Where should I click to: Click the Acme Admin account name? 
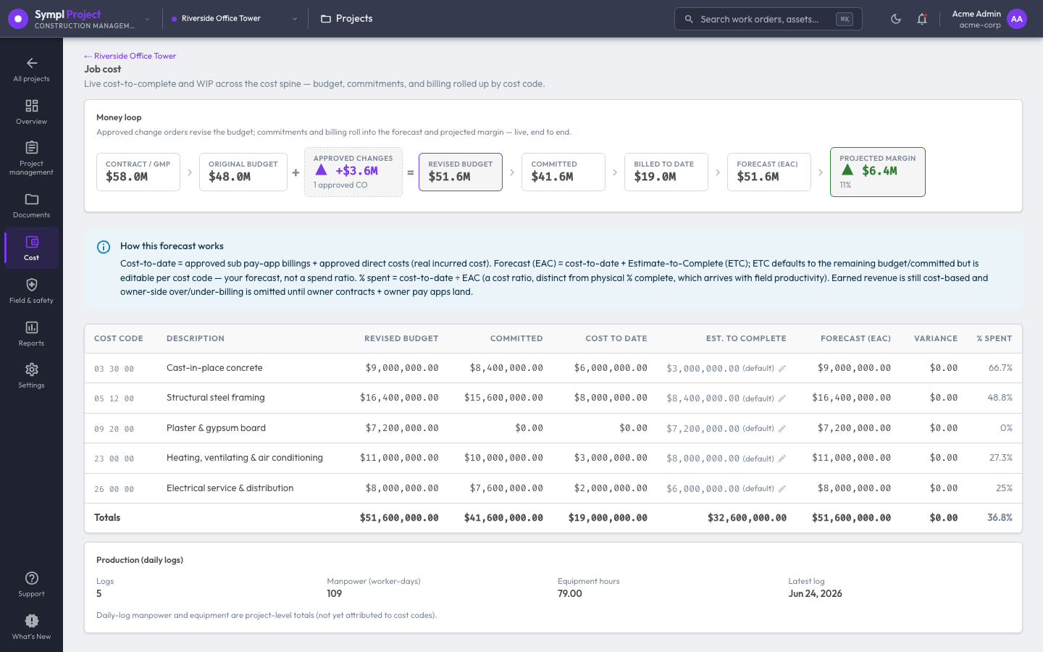click(976, 14)
